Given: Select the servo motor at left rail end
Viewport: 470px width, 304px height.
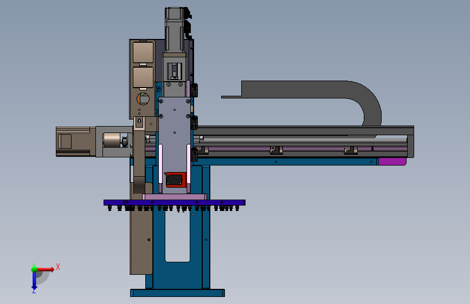Looking at the screenshot, I should (76, 142).
